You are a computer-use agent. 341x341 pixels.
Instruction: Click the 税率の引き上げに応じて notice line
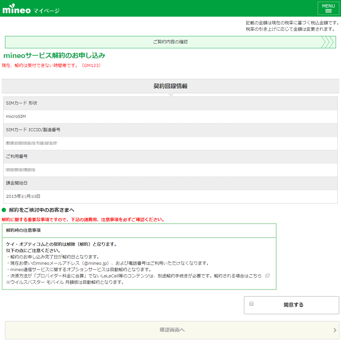290,29
